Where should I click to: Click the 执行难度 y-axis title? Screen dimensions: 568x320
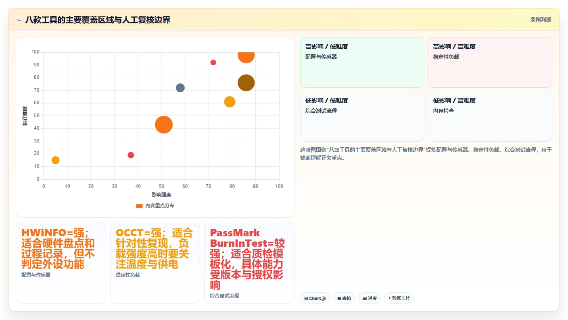25,116
